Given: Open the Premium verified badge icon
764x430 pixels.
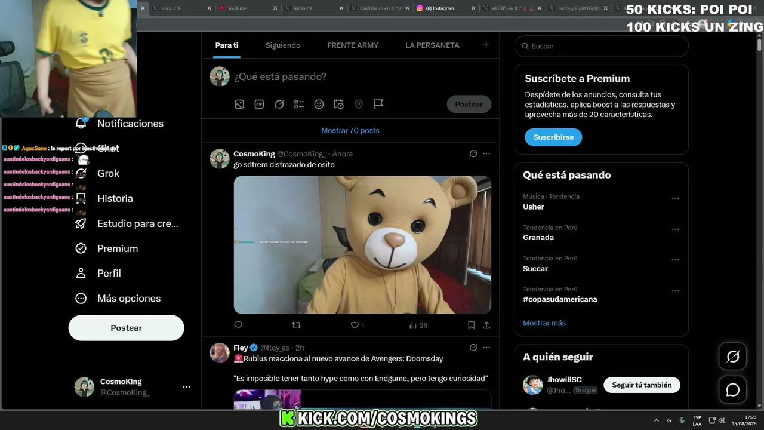Looking at the screenshot, I should (81, 248).
